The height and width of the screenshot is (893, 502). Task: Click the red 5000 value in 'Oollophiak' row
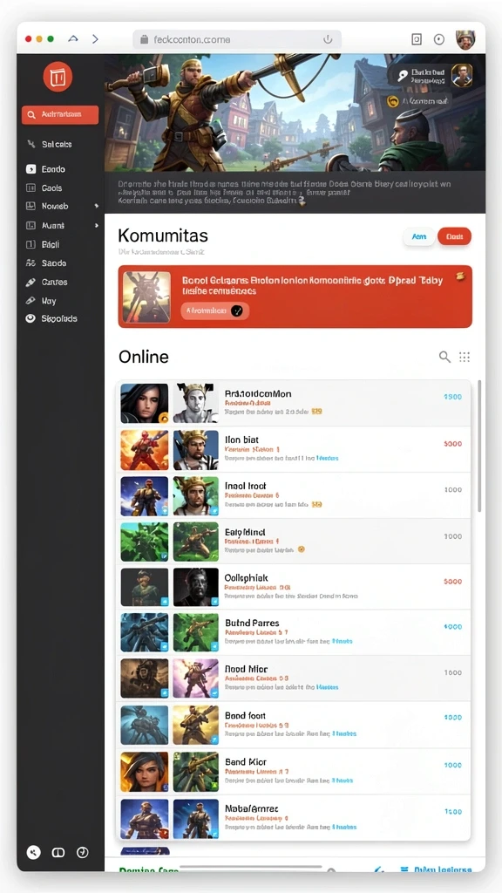tap(452, 582)
